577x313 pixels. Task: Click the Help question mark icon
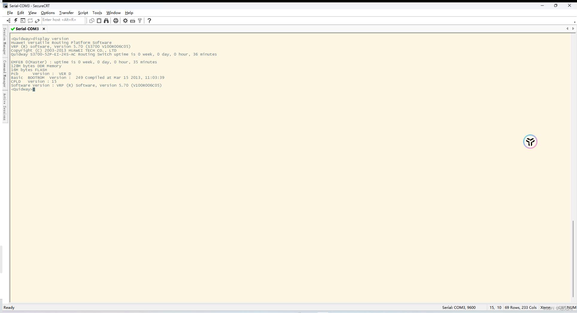pos(149,21)
